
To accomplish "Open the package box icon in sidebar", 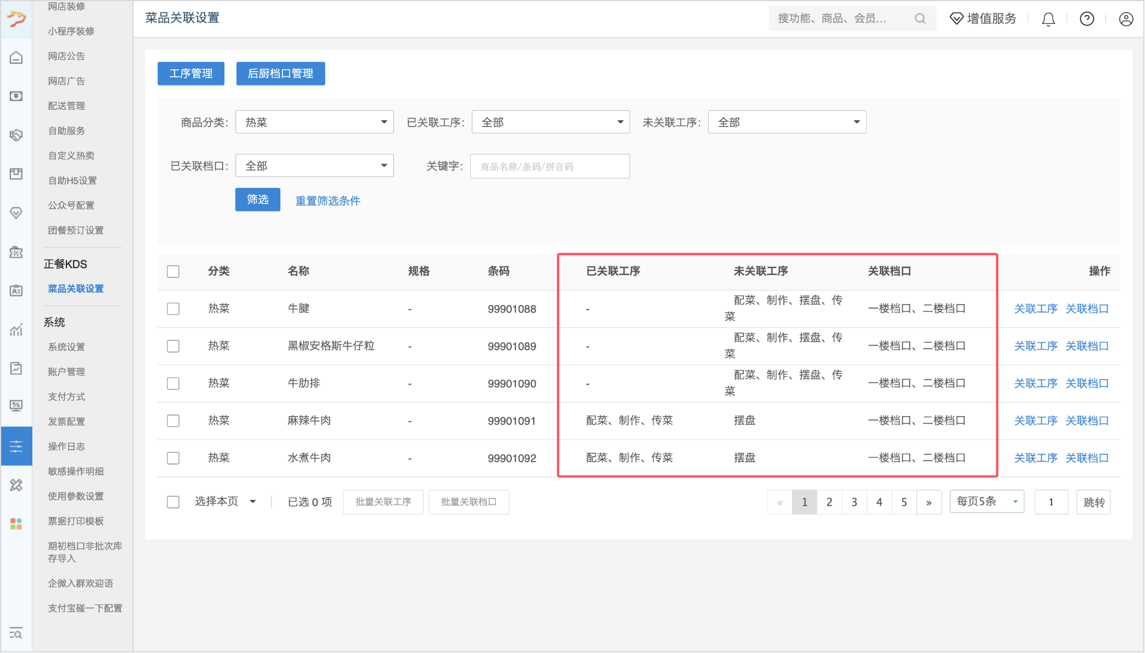I will (16, 174).
